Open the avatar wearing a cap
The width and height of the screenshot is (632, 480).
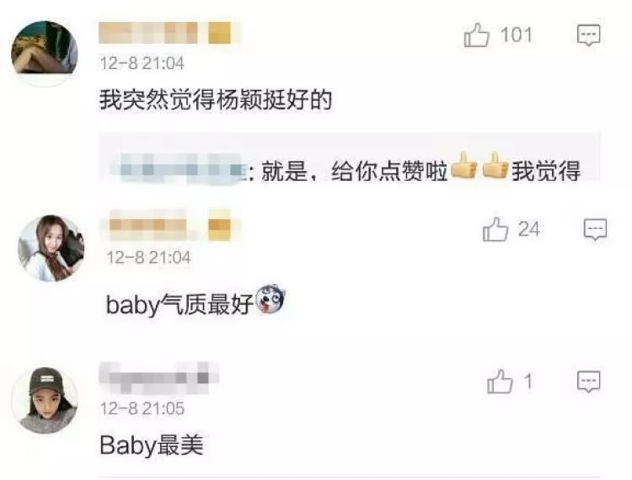(x=45, y=400)
